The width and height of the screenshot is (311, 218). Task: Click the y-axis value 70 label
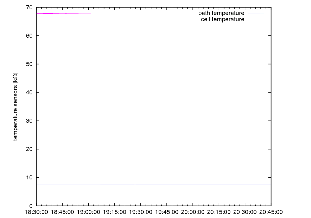[x=29, y=7]
